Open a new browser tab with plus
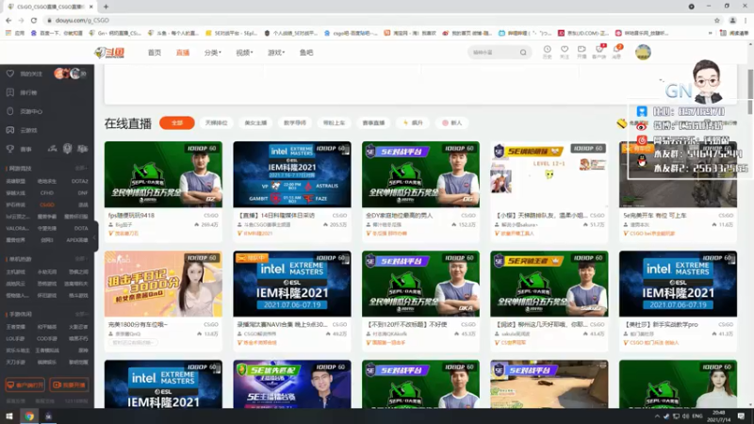Screen dimensions: 754x424 pyautogui.click(x=106, y=7)
